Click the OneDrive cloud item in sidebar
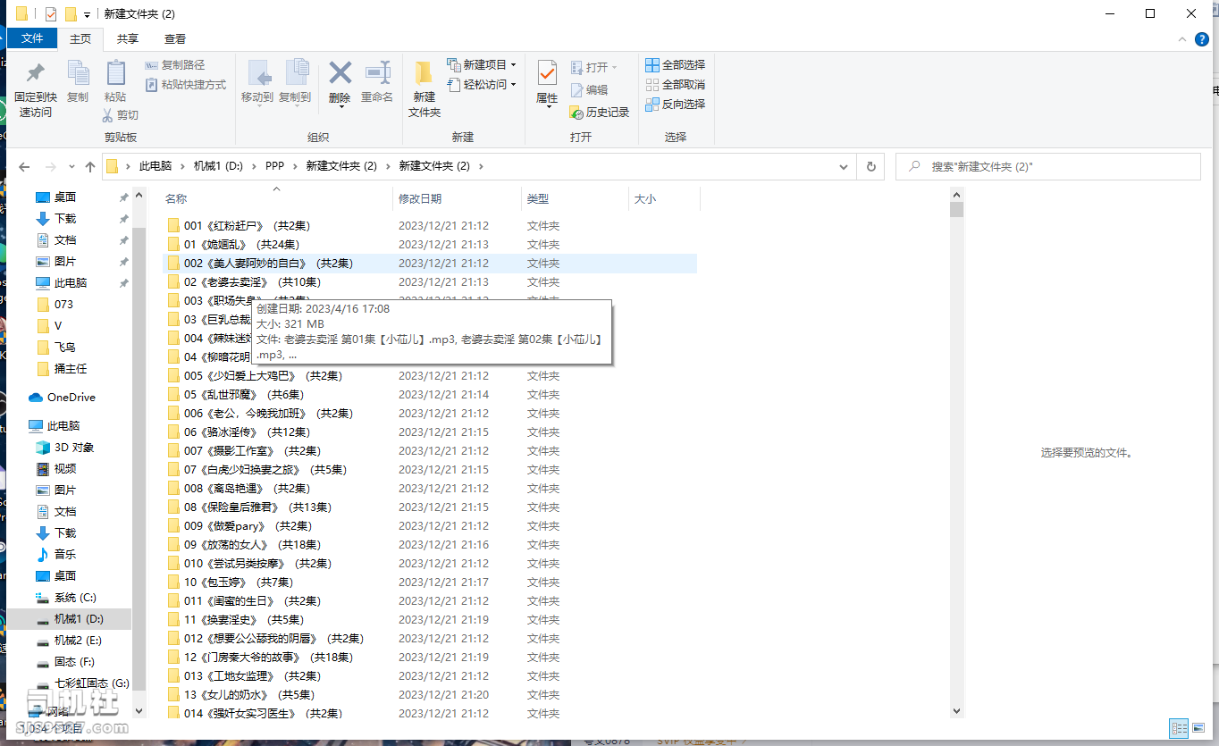Image resolution: width=1219 pixels, height=746 pixels. pyautogui.click(x=62, y=398)
